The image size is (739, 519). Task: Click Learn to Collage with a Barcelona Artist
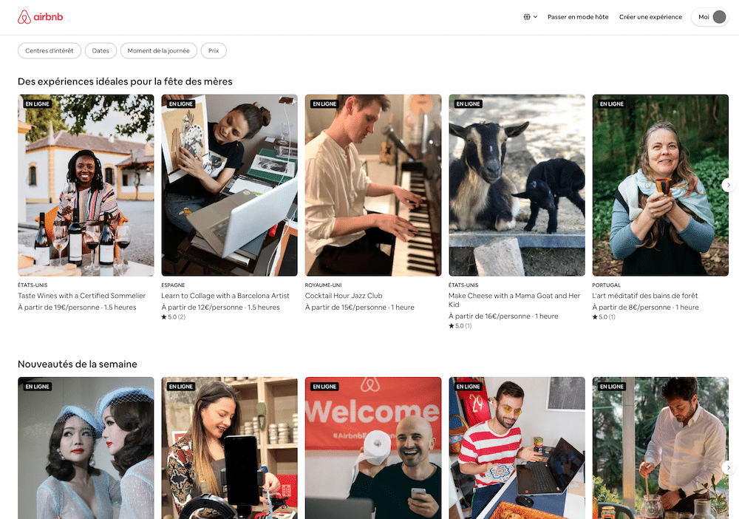(x=225, y=296)
